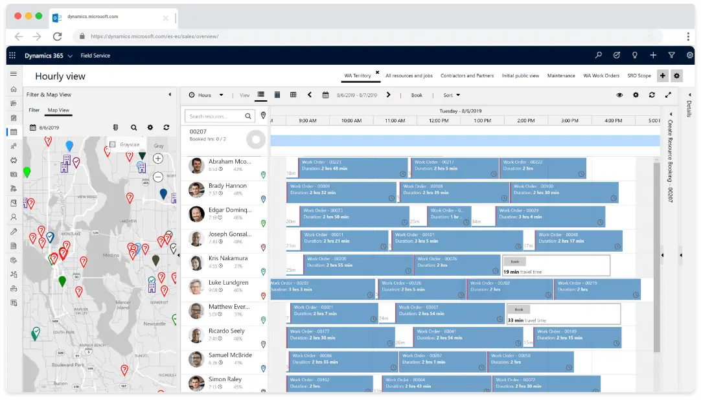Select the Filter tab in left panel
Image resolution: width=701 pixels, height=400 pixels.
(x=34, y=110)
